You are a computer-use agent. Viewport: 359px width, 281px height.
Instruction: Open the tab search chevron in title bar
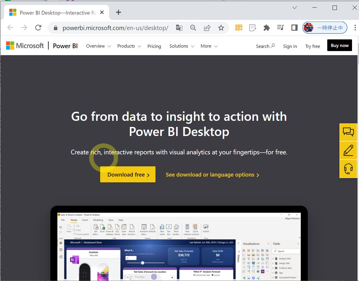(295, 8)
